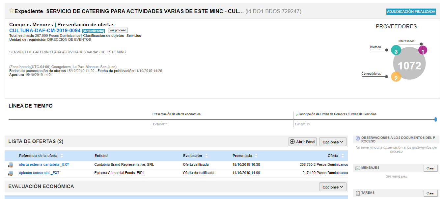Screen dimensions: 444x199
Task: Click the cantabria offer row icon
Action: pos(11,165)
